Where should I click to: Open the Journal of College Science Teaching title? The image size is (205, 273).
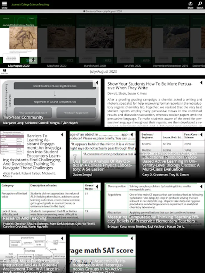click(x=30, y=5)
